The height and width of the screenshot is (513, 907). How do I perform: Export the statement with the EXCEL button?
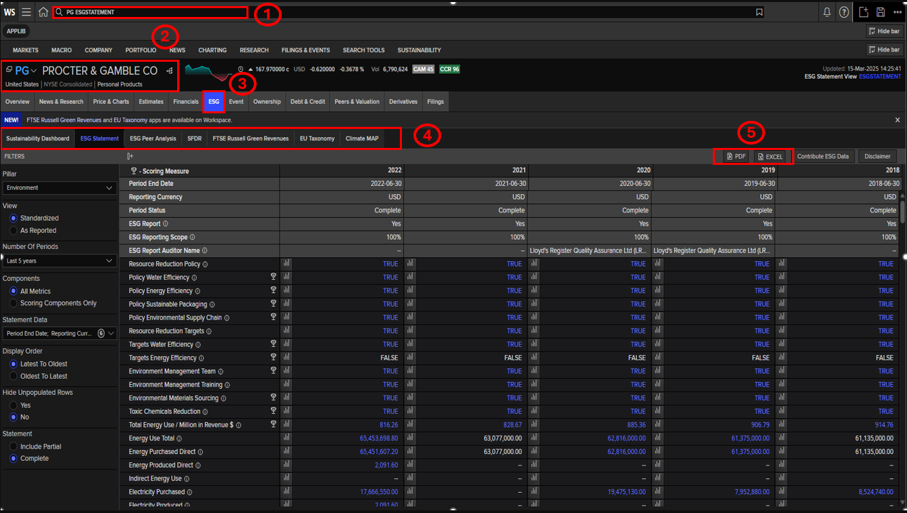770,157
